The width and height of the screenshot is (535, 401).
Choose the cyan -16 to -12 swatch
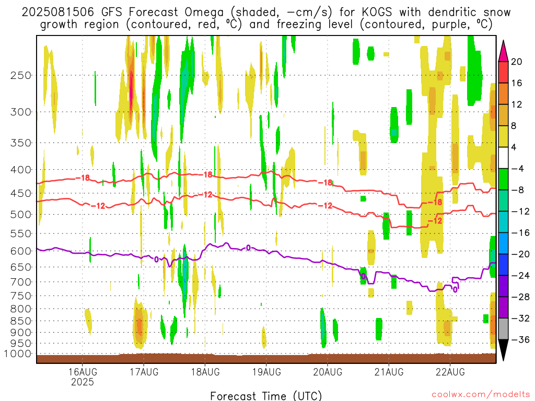coord(503,222)
